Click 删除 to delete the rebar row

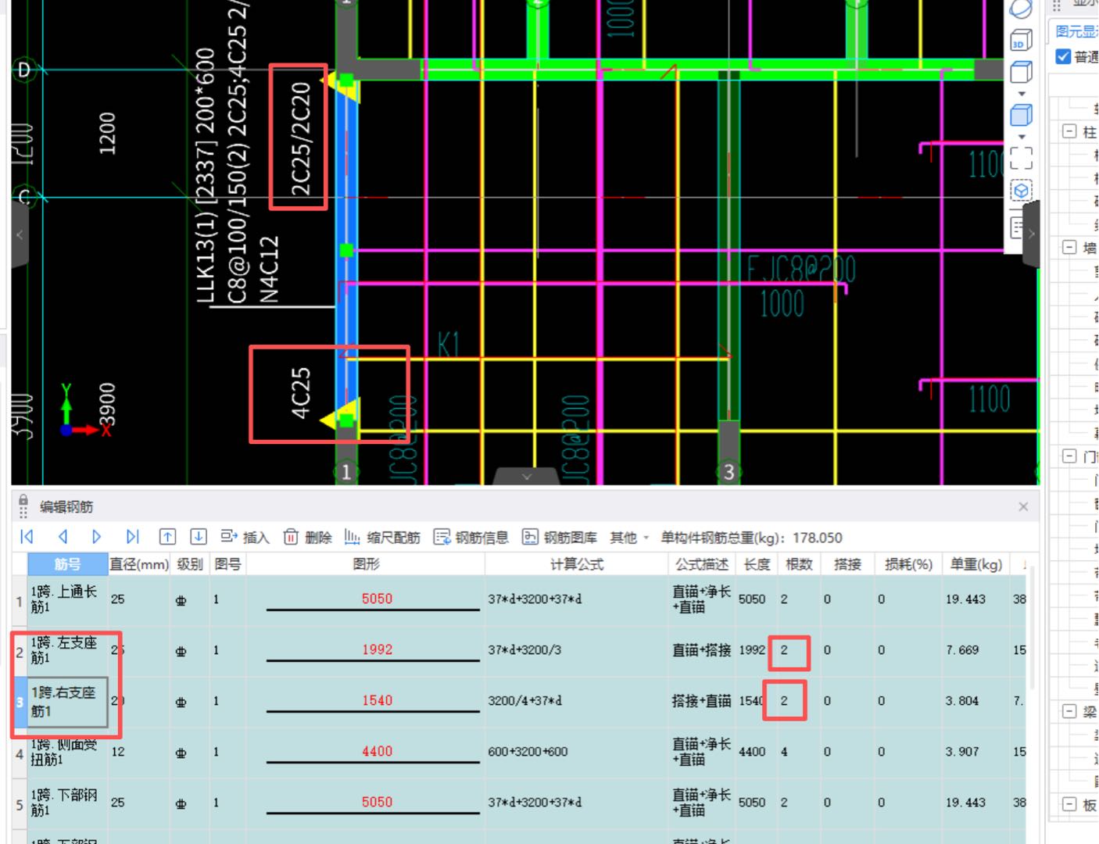pyautogui.click(x=307, y=537)
